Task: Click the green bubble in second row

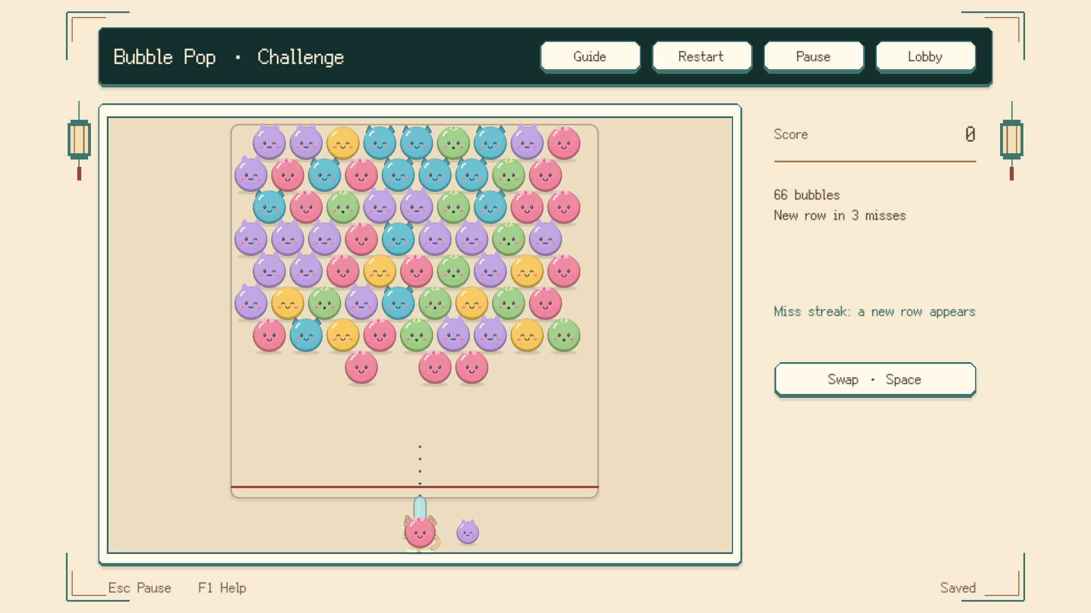Action: coord(509,175)
